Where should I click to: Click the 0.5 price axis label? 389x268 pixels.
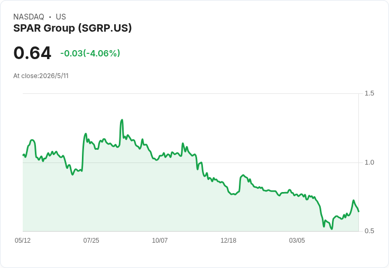pyautogui.click(x=369, y=231)
